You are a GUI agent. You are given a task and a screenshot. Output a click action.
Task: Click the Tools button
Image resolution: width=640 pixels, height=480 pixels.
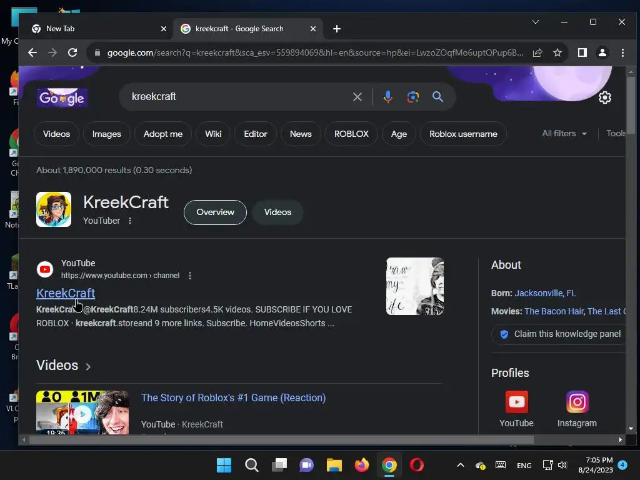click(616, 134)
